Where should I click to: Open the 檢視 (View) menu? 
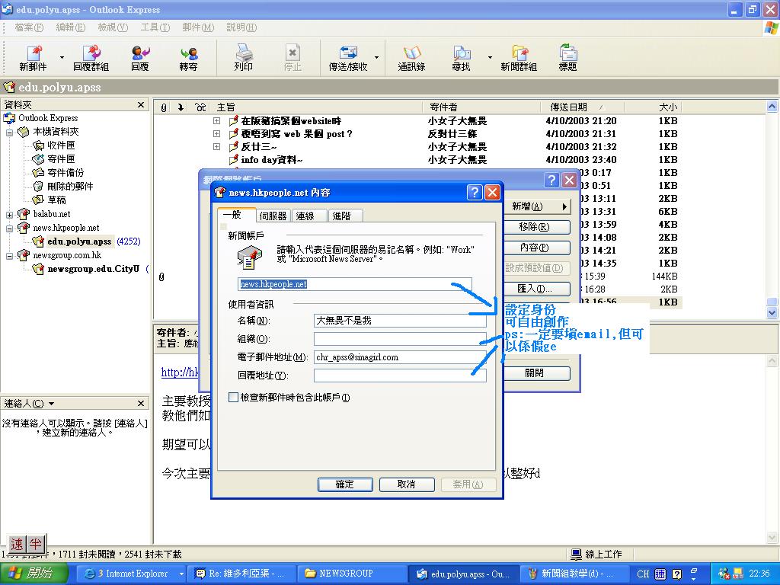pyautogui.click(x=113, y=27)
